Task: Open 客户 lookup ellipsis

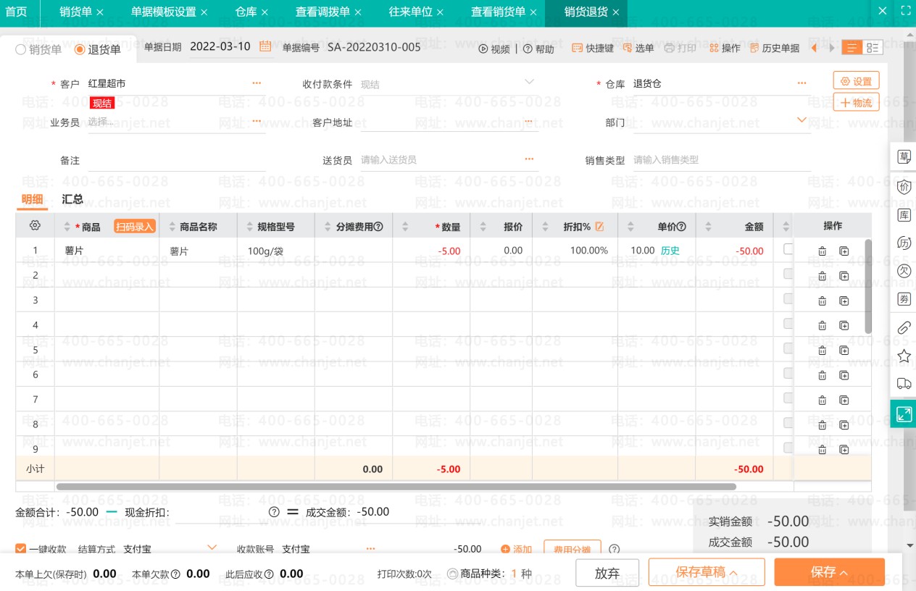Action: pyautogui.click(x=257, y=84)
